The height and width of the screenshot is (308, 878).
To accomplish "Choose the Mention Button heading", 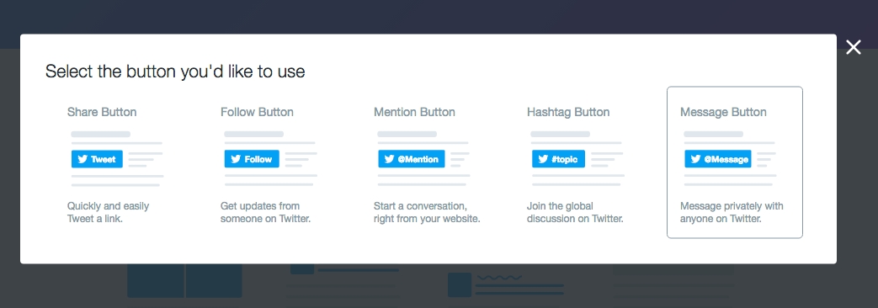I will tap(414, 112).
